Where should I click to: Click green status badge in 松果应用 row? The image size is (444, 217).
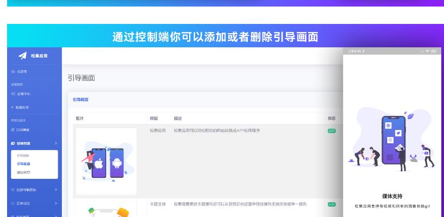(x=332, y=131)
